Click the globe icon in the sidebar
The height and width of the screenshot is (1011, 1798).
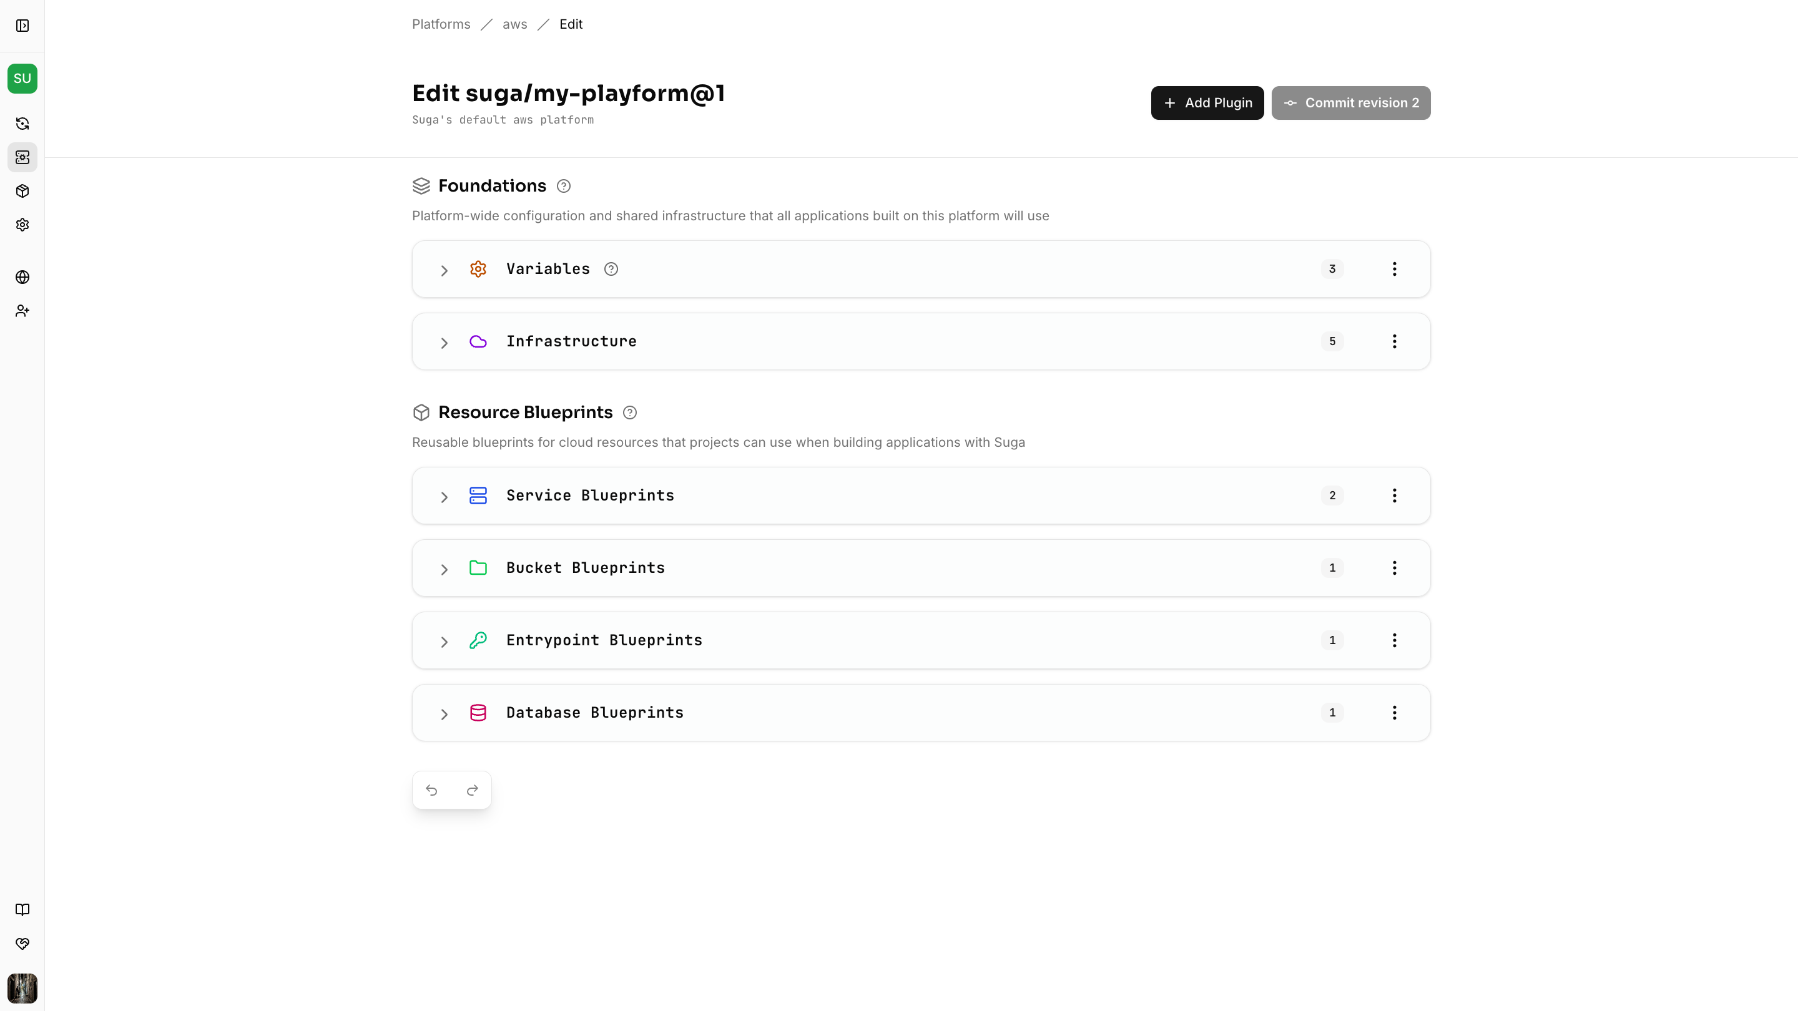pyautogui.click(x=22, y=277)
